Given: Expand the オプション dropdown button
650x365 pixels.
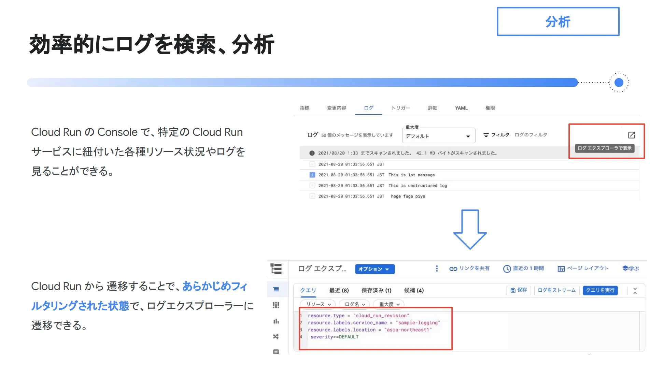Looking at the screenshot, I should click(375, 269).
